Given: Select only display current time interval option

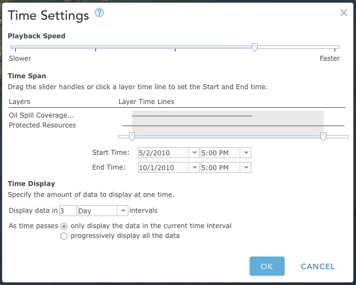Looking at the screenshot, I should tap(64, 226).
